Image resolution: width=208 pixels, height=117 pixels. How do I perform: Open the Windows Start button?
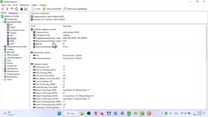tap(59, 113)
